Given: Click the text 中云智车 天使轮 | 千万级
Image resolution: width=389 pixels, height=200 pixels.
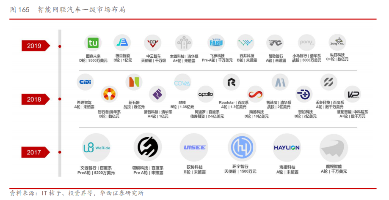Looking at the screenshot, I should click(x=154, y=58).
